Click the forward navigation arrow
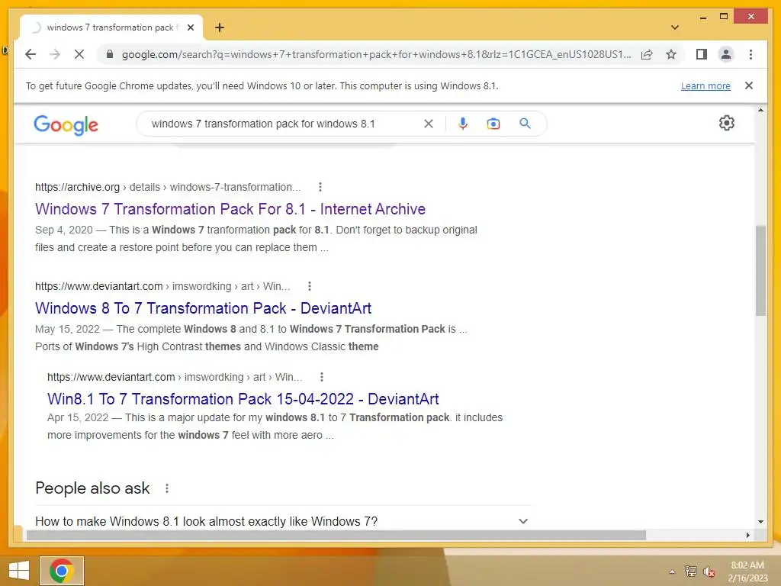781x586 pixels. 55,54
